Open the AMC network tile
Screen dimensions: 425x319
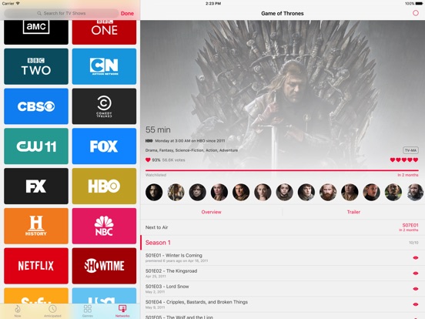click(36, 32)
